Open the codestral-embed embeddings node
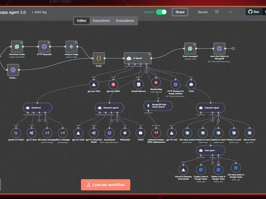Viewport: 266px width, 199px height. [x=156, y=133]
